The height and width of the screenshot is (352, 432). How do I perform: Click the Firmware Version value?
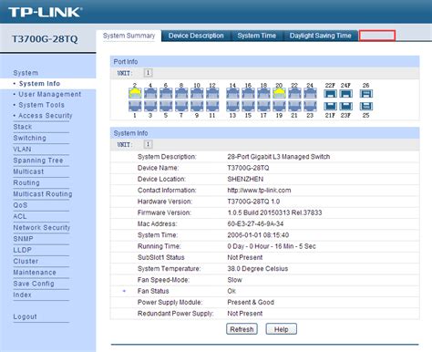[x=274, y=212]
